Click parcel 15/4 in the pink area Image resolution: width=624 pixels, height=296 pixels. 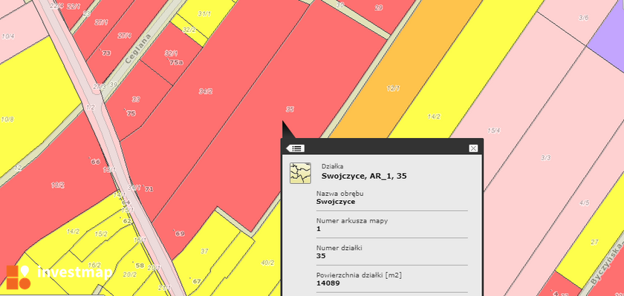(x=493, y=131)
